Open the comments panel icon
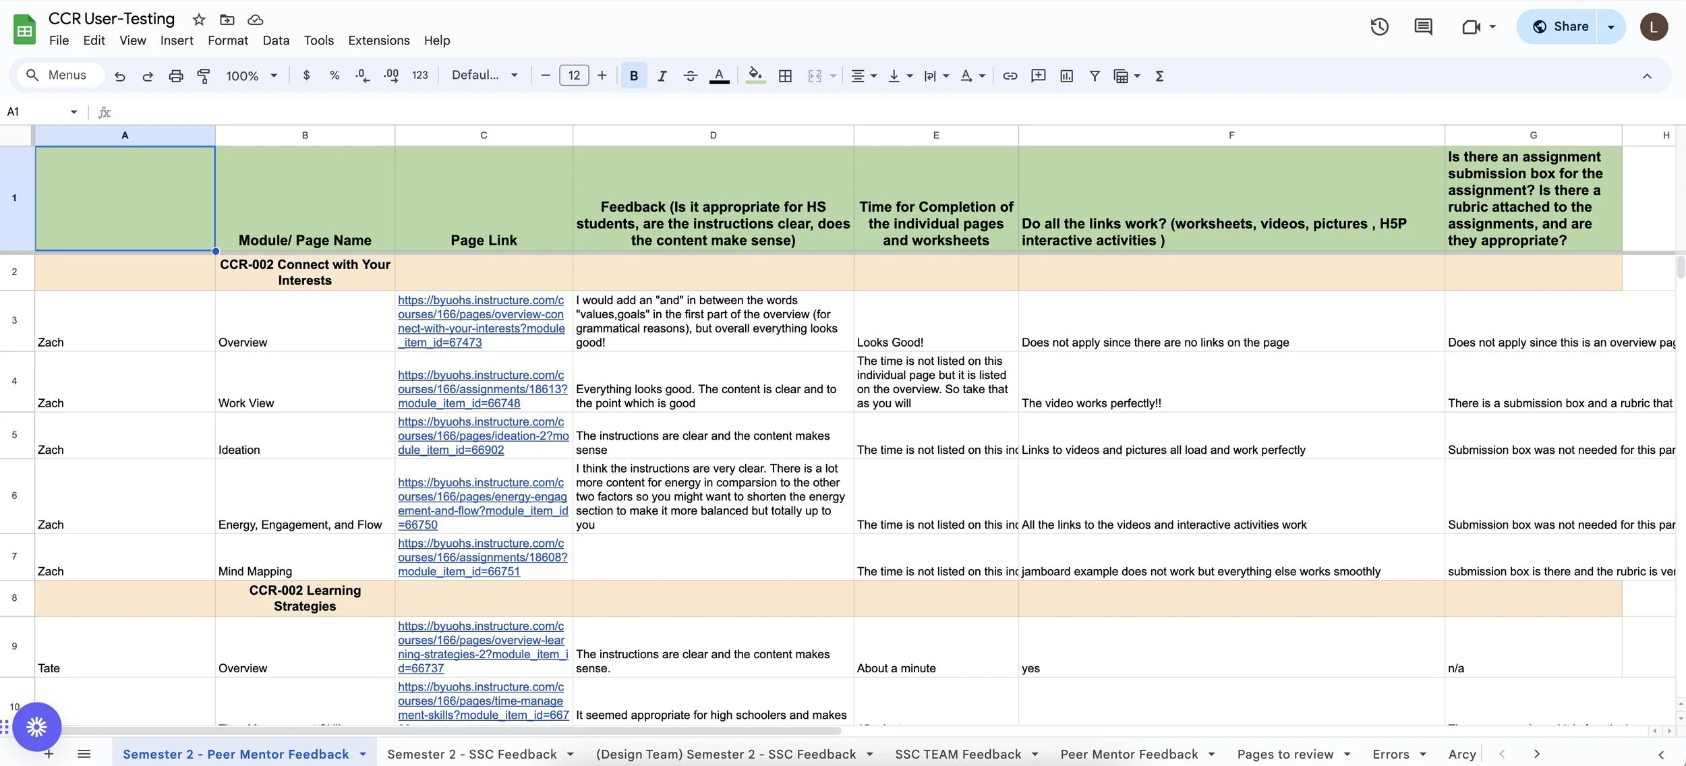 tap(1423, 27)
